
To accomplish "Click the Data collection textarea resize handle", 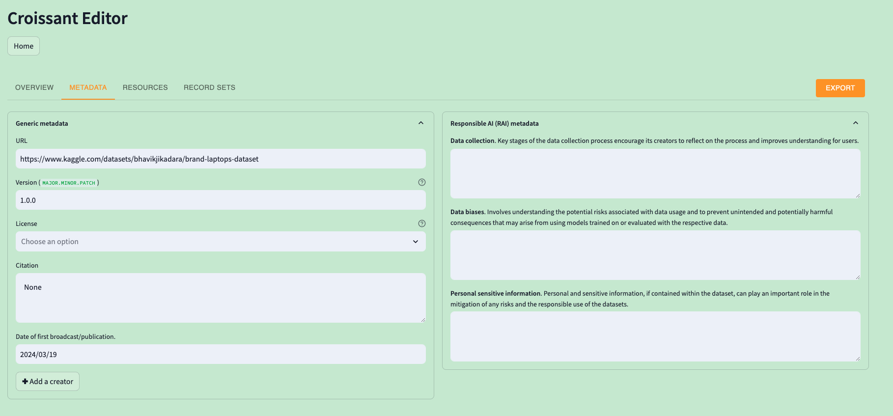I will tap(858, 195).
